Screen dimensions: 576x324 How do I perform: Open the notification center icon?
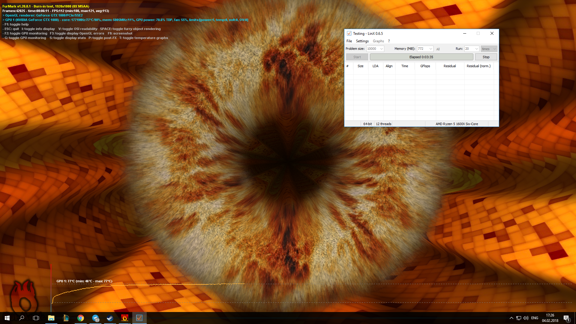566,318
